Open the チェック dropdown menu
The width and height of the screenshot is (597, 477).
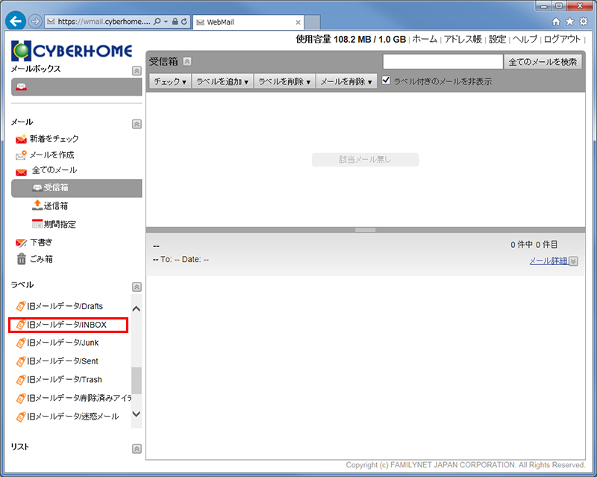170,81
